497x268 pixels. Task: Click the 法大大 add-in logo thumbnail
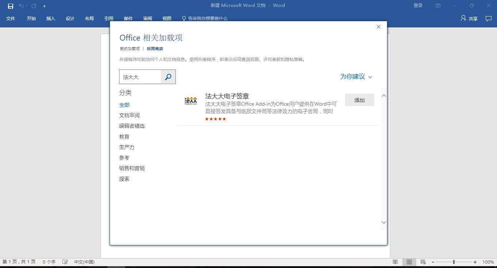pyautogui.click(x=191, y=101)
